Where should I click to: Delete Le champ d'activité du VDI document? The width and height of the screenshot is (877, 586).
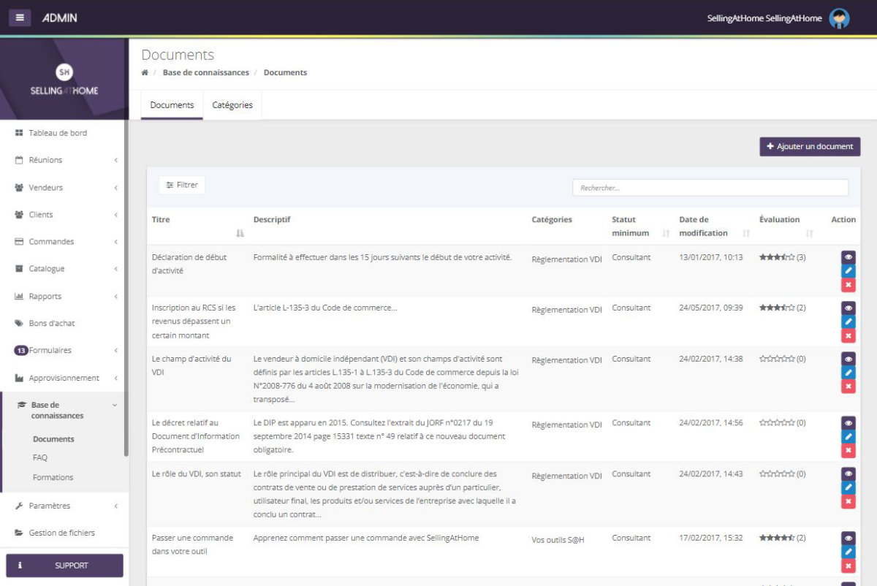848,387
